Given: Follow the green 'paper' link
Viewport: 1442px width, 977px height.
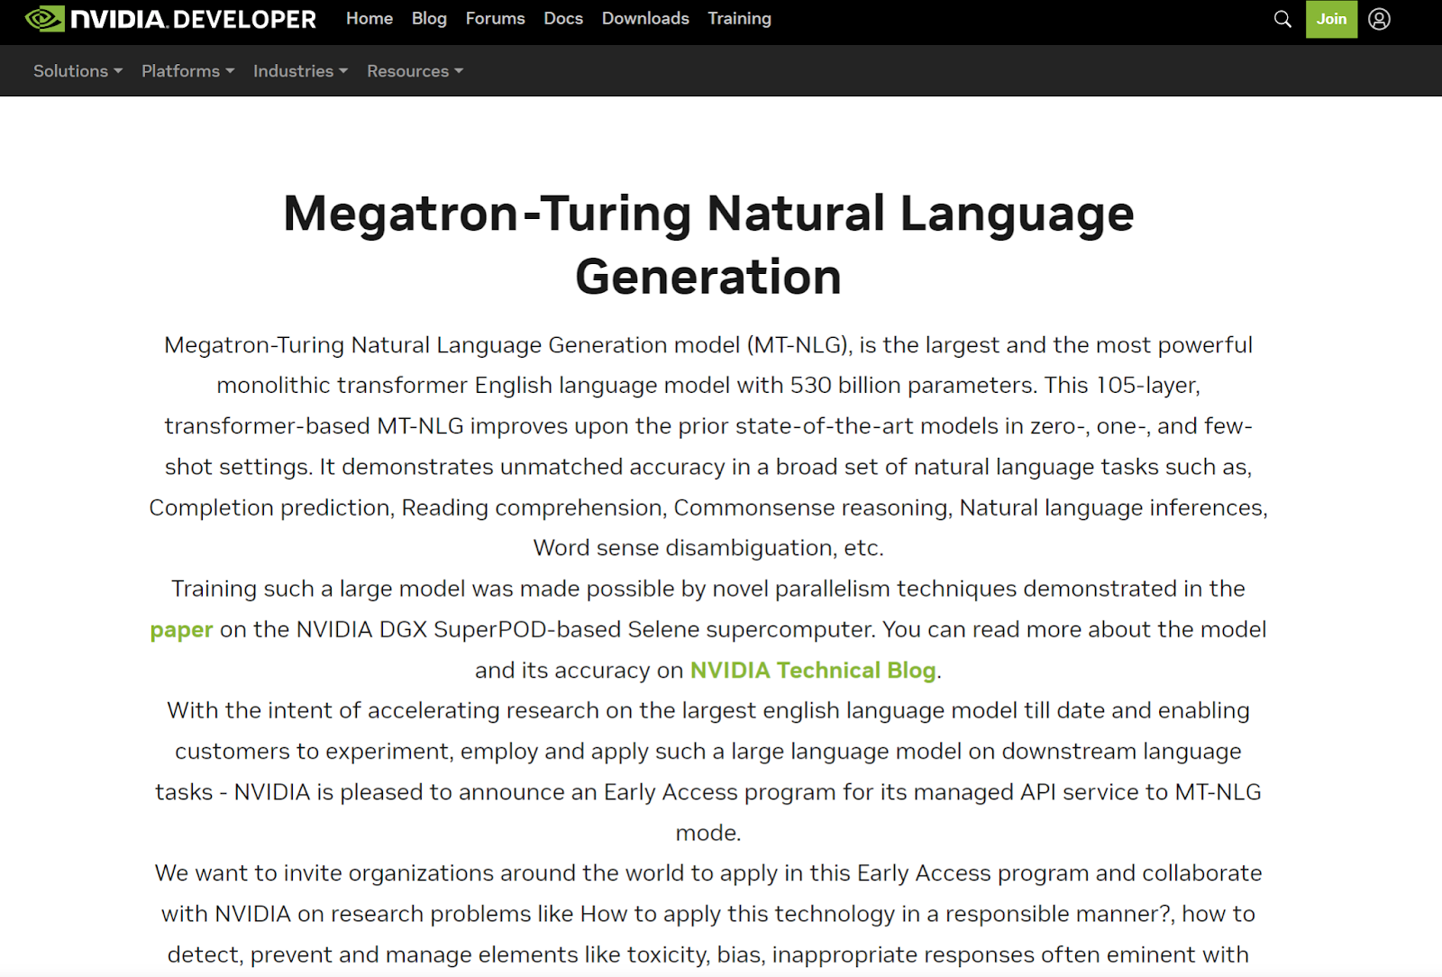Looking at the screenshot, I should click(181, 630).
